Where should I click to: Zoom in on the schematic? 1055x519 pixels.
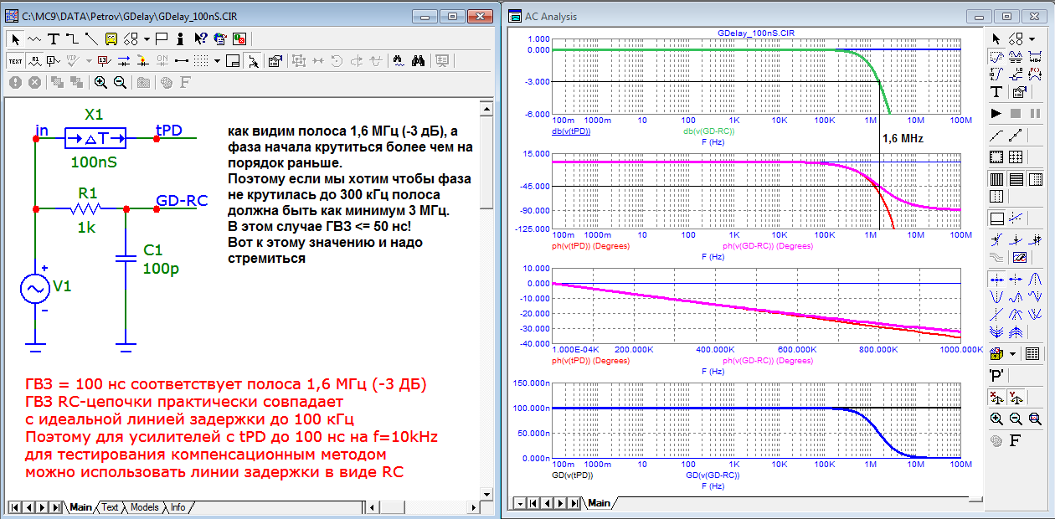point(100,83)
